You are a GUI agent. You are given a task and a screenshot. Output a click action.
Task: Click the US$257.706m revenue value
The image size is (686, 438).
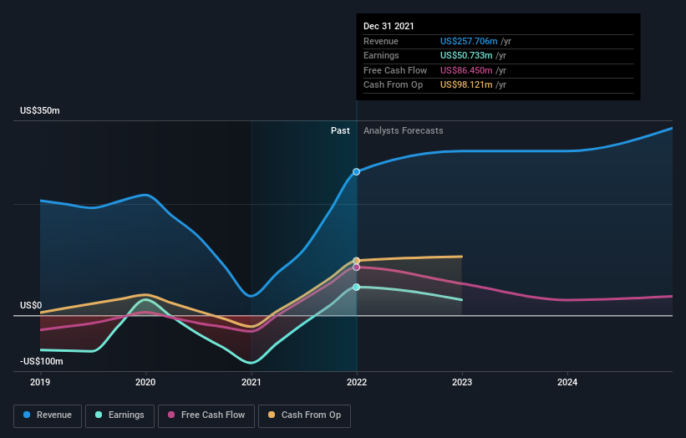pyautogui.click(x=469, y=41)
